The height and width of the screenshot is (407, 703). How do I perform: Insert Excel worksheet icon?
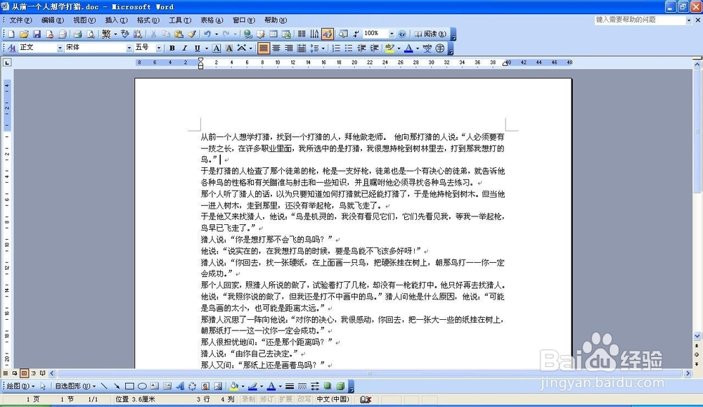pyautogui.click(x=286, y=34)
